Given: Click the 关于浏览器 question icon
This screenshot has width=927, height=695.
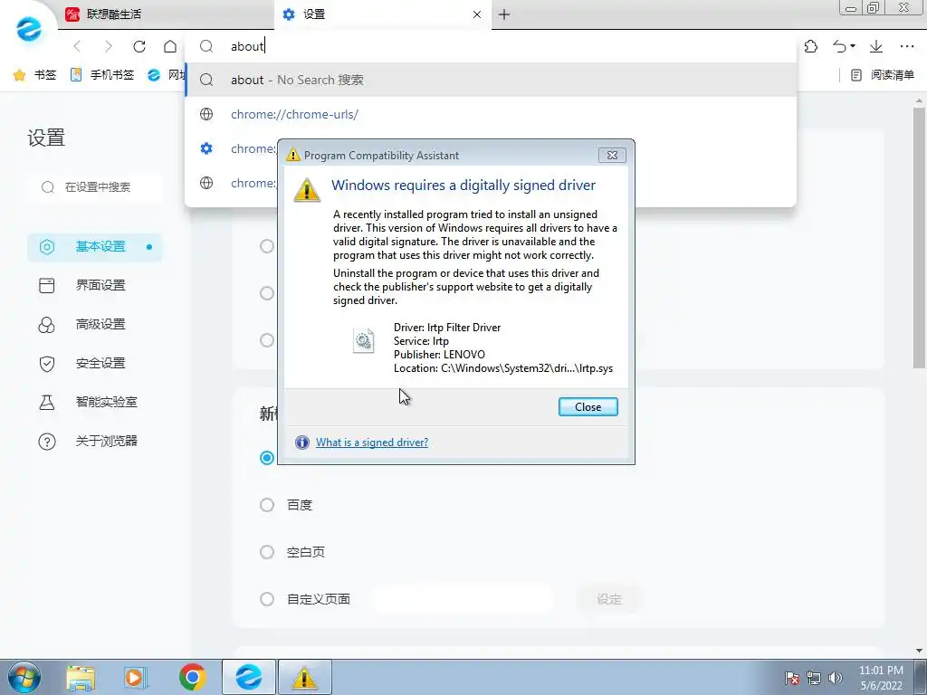Looking at the screenshot, I should (x=47, y=442).
